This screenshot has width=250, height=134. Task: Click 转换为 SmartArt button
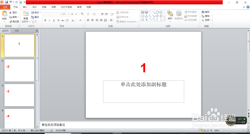127,22
